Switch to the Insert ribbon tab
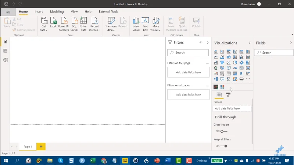The image size is (294, 165). coord(39,12)
